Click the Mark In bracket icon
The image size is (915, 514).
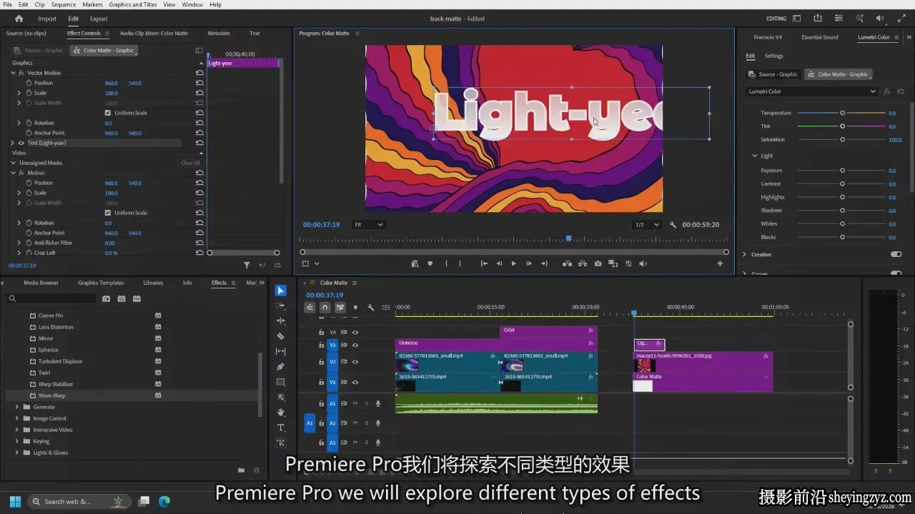pos(446,263)
